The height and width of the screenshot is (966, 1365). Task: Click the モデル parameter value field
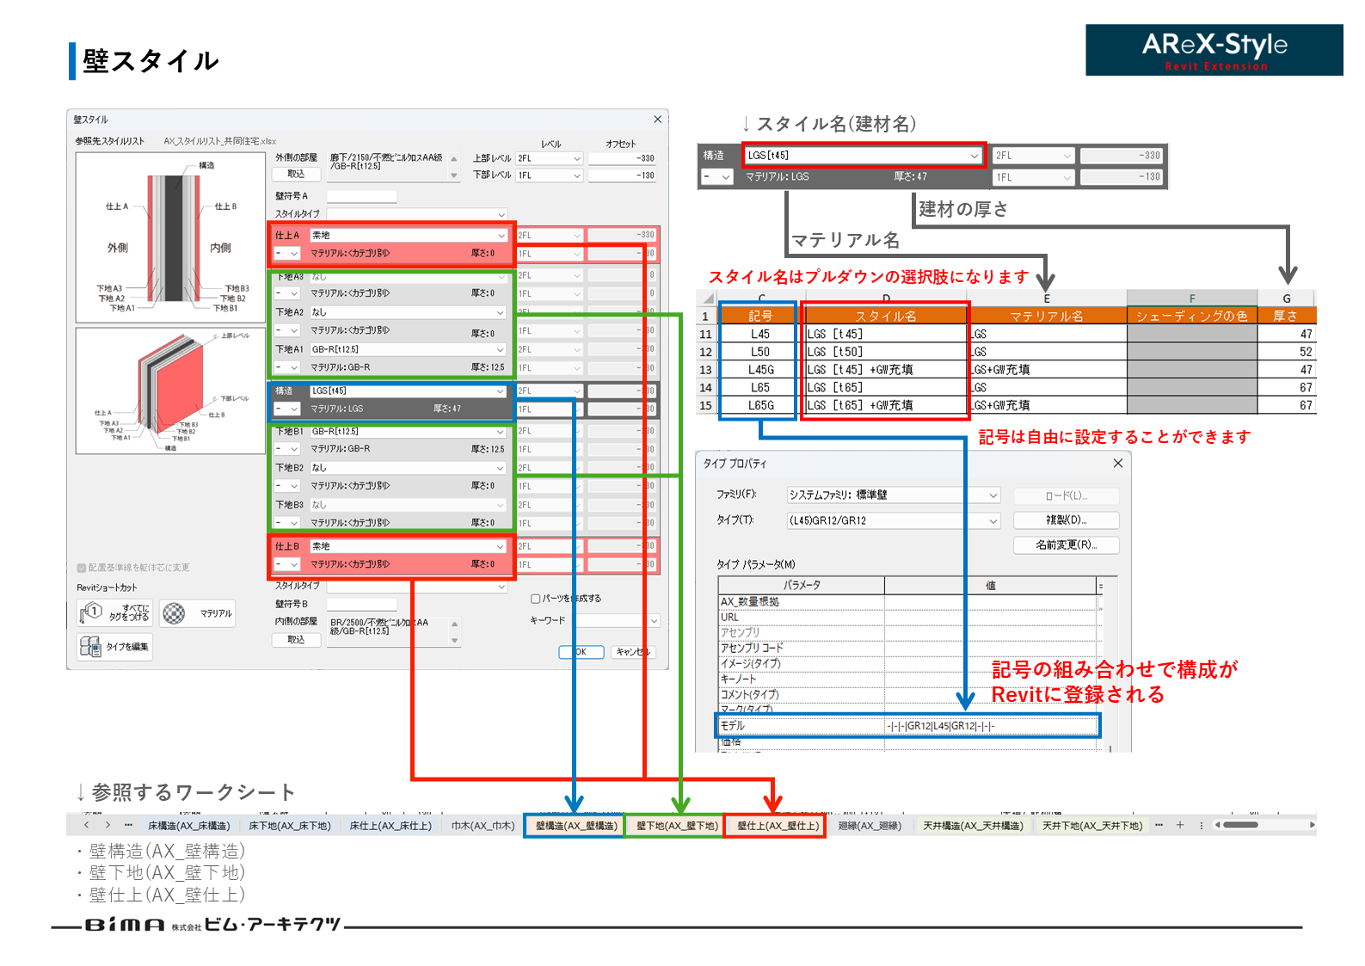[991, 726]
